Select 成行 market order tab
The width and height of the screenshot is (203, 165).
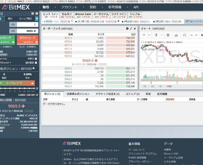[x=10, y=19]
